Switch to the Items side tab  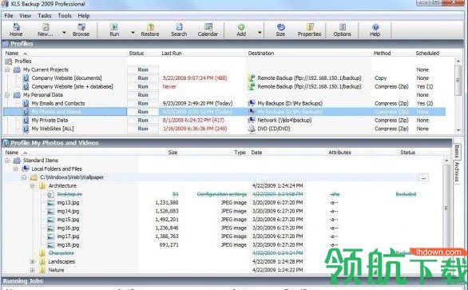457,151
